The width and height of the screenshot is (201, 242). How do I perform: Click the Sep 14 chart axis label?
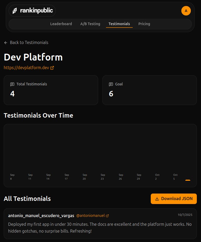click(x=48, y=177)
